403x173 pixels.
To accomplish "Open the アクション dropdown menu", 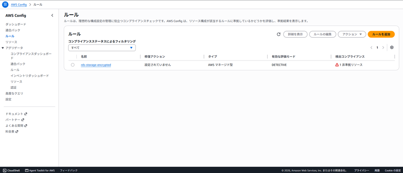I will tap(352, 34).
